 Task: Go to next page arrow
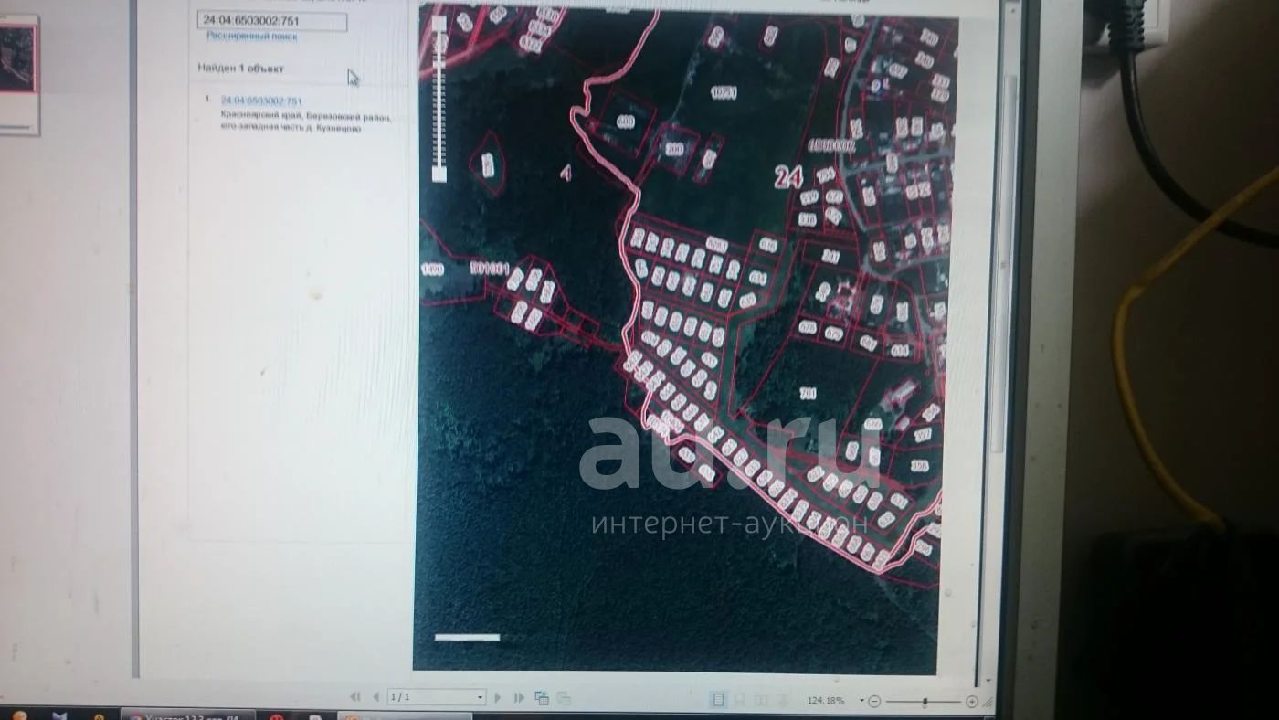pyautogui.click(x=498, y=697)
